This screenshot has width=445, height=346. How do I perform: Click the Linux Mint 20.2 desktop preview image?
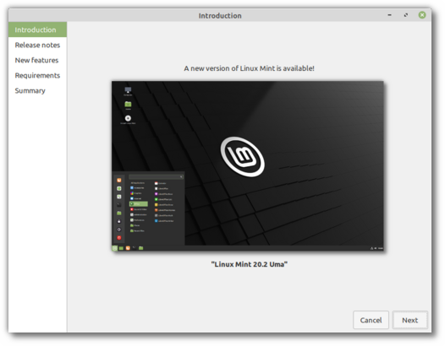(x=248, y=166)
